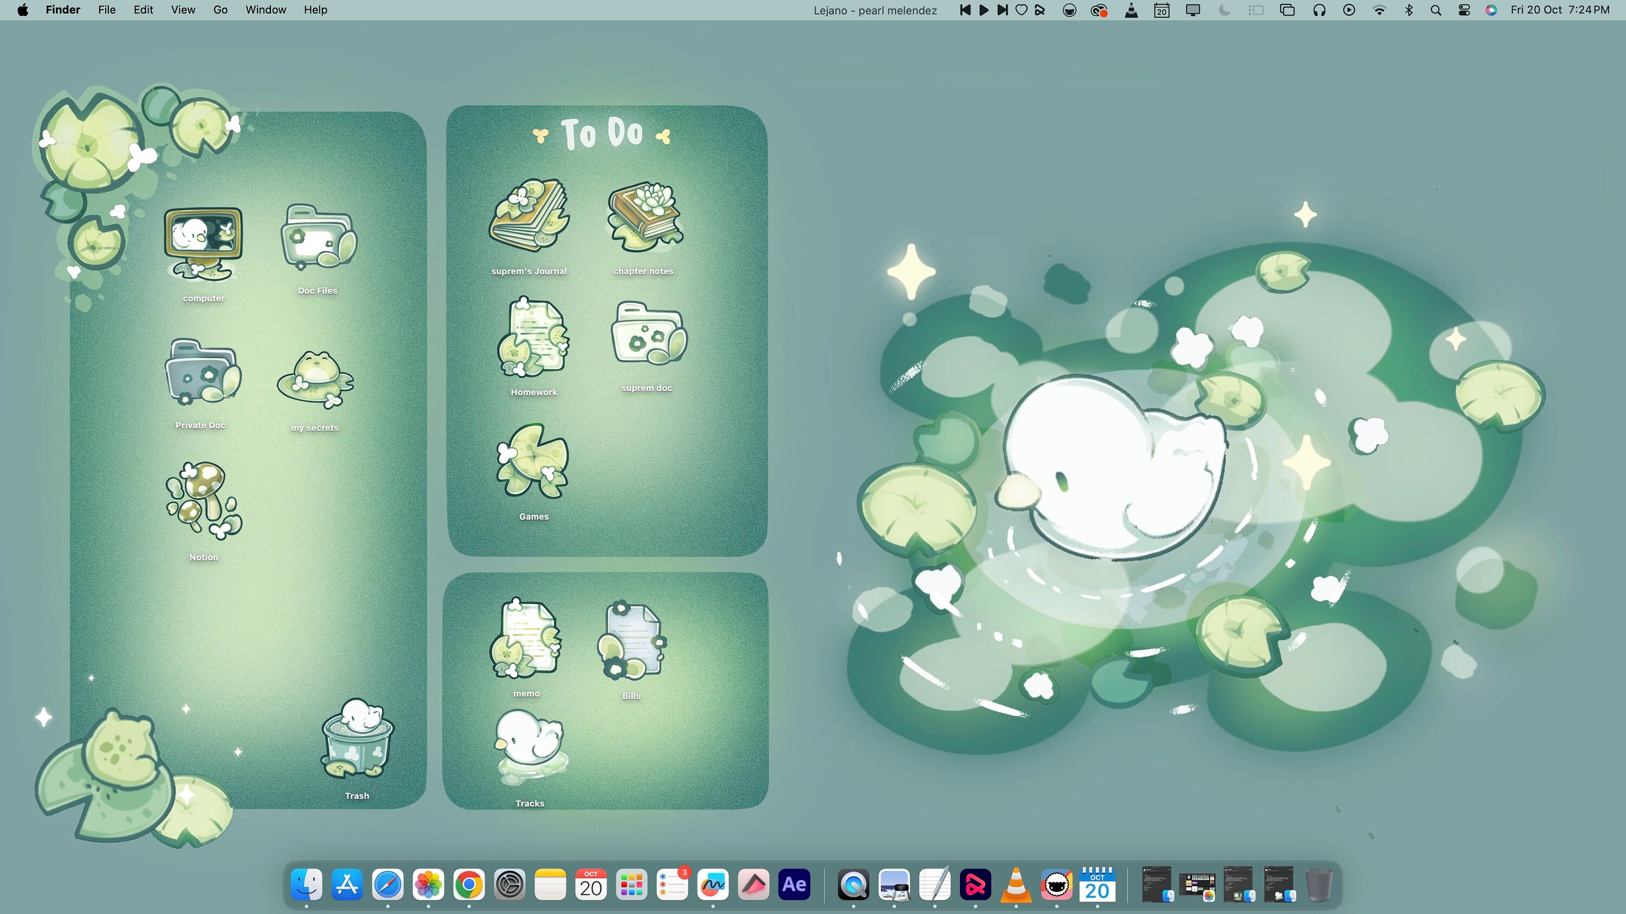Open Control Center from the menu bar
Image resolution: width=1626 pixels, height=914 pixels.
point(1464,9)
